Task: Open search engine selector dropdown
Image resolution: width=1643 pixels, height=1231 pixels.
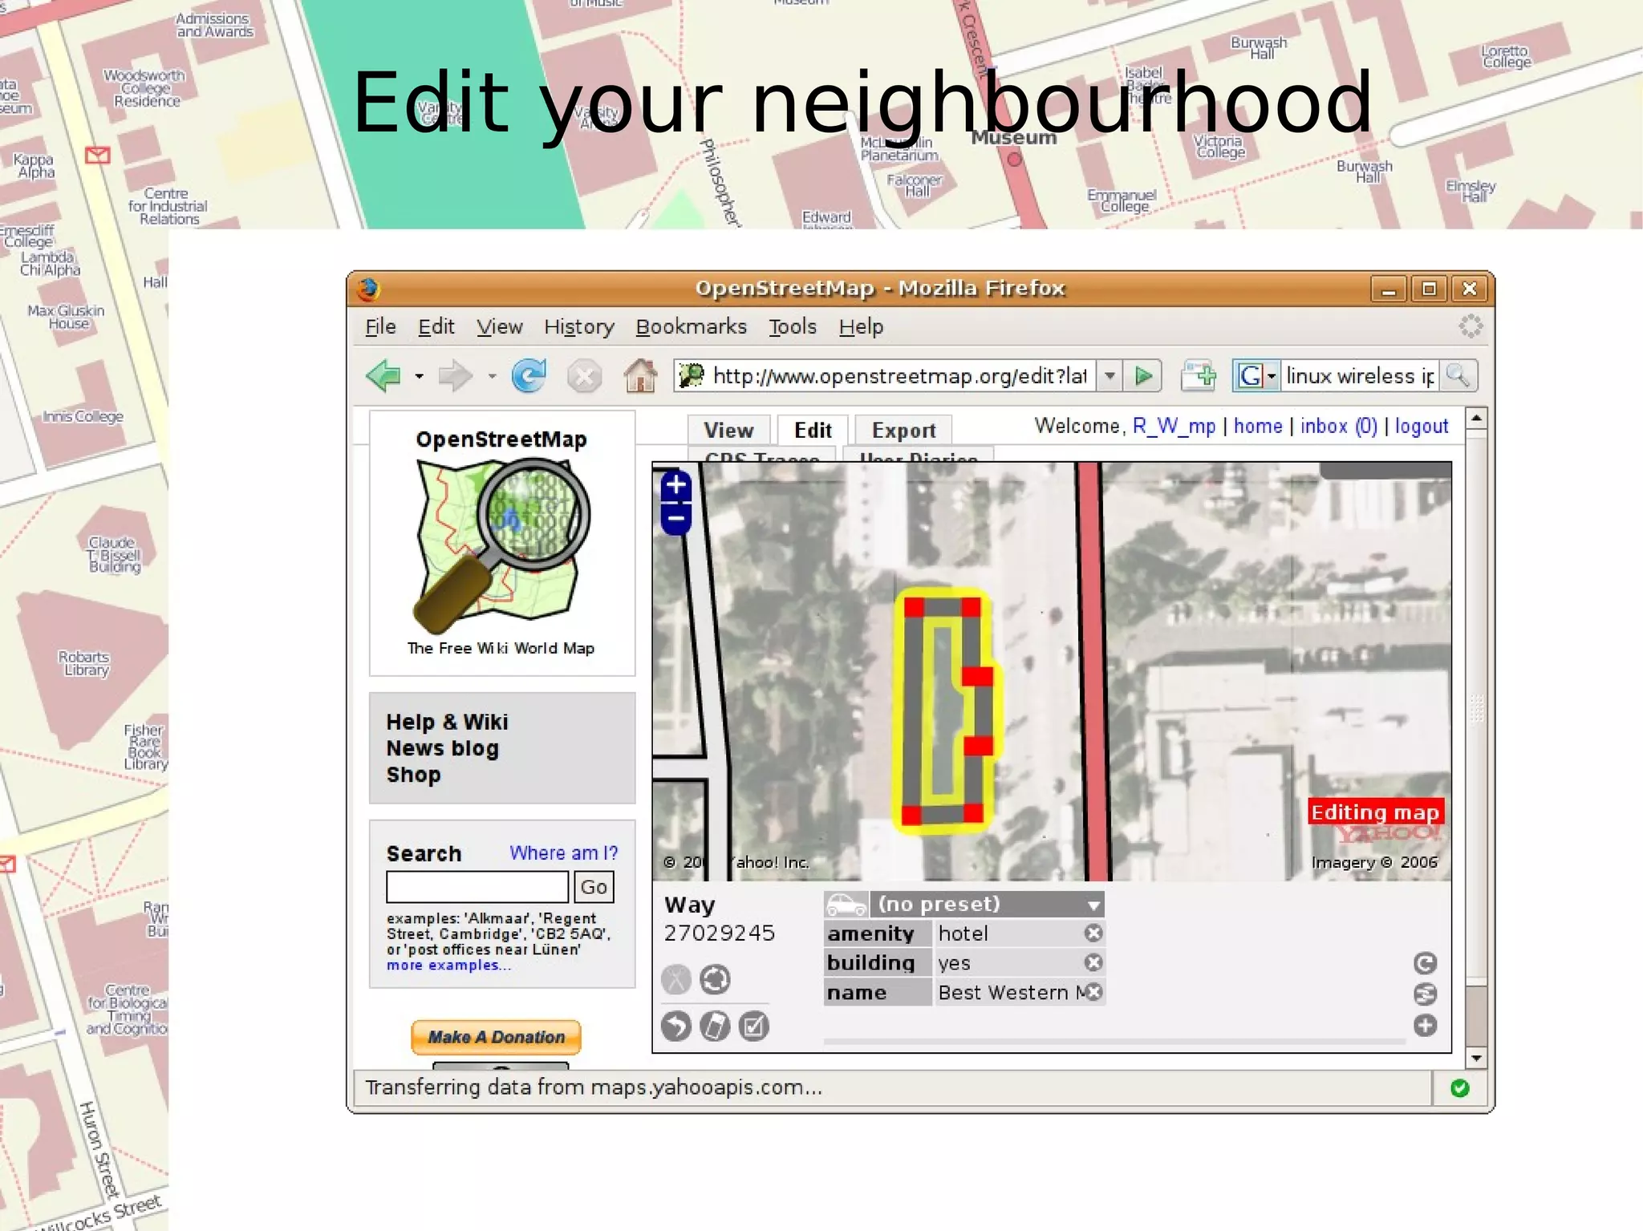Action: (x=1256, y=375)
